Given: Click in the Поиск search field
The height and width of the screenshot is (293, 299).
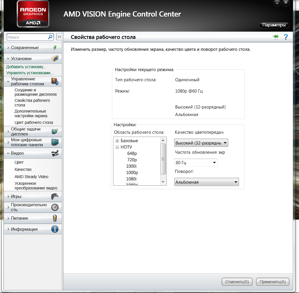Looking at the screenshot, I should click(28, 37).
